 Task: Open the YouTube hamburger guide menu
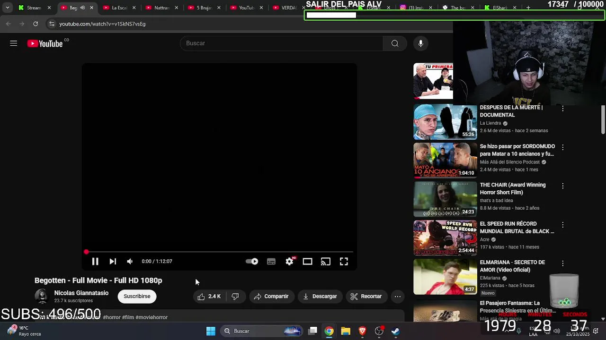[13, 43]
